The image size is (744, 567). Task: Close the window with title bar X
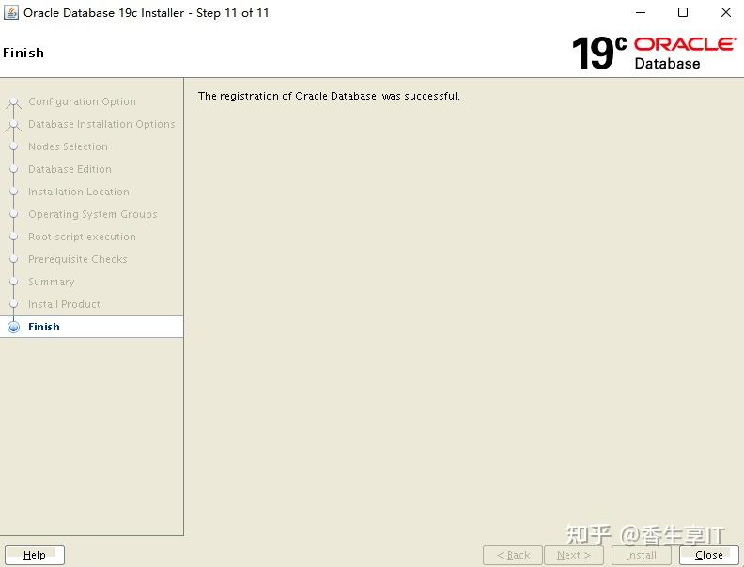click(726, 12)
